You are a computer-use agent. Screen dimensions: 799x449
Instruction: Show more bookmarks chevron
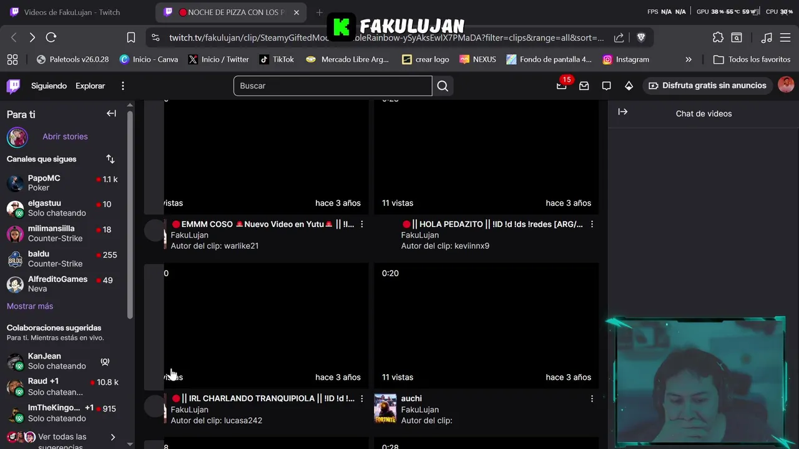coord(689,60)
